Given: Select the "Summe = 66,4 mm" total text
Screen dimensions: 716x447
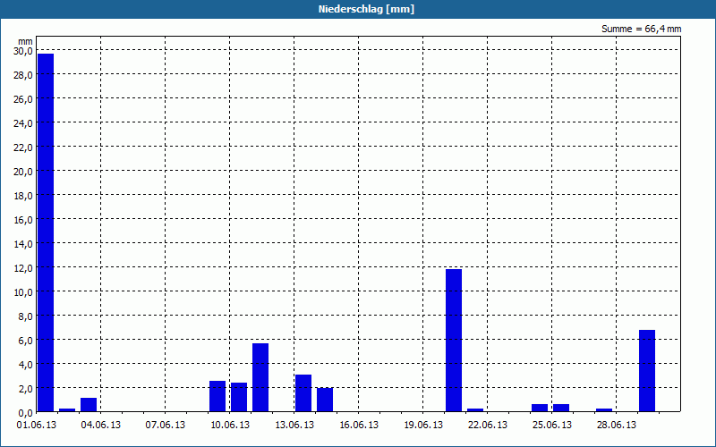Looking at the screenshot, I should (641, 30).
